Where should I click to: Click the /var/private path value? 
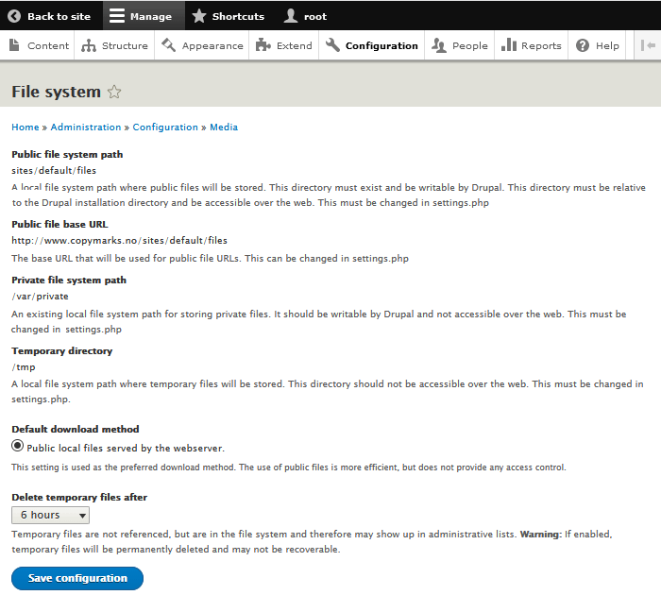tap(40, 297)
